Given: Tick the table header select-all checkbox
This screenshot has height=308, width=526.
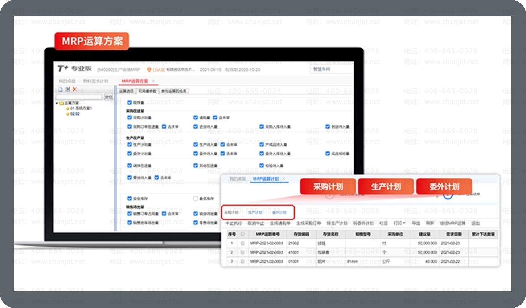Looking at the screenshot, I should [243, 234].
